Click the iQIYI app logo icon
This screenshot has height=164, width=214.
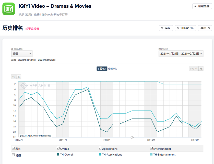click(9, 9)
